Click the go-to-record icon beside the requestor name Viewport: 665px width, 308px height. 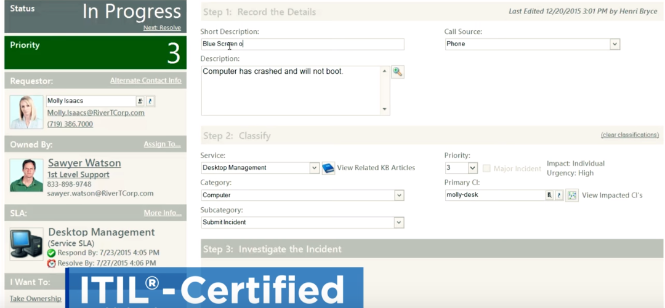[150, 101]
